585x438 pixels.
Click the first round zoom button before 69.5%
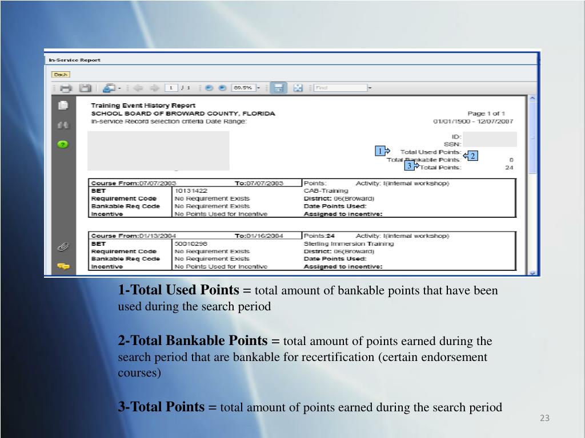[x=209, y=88]
